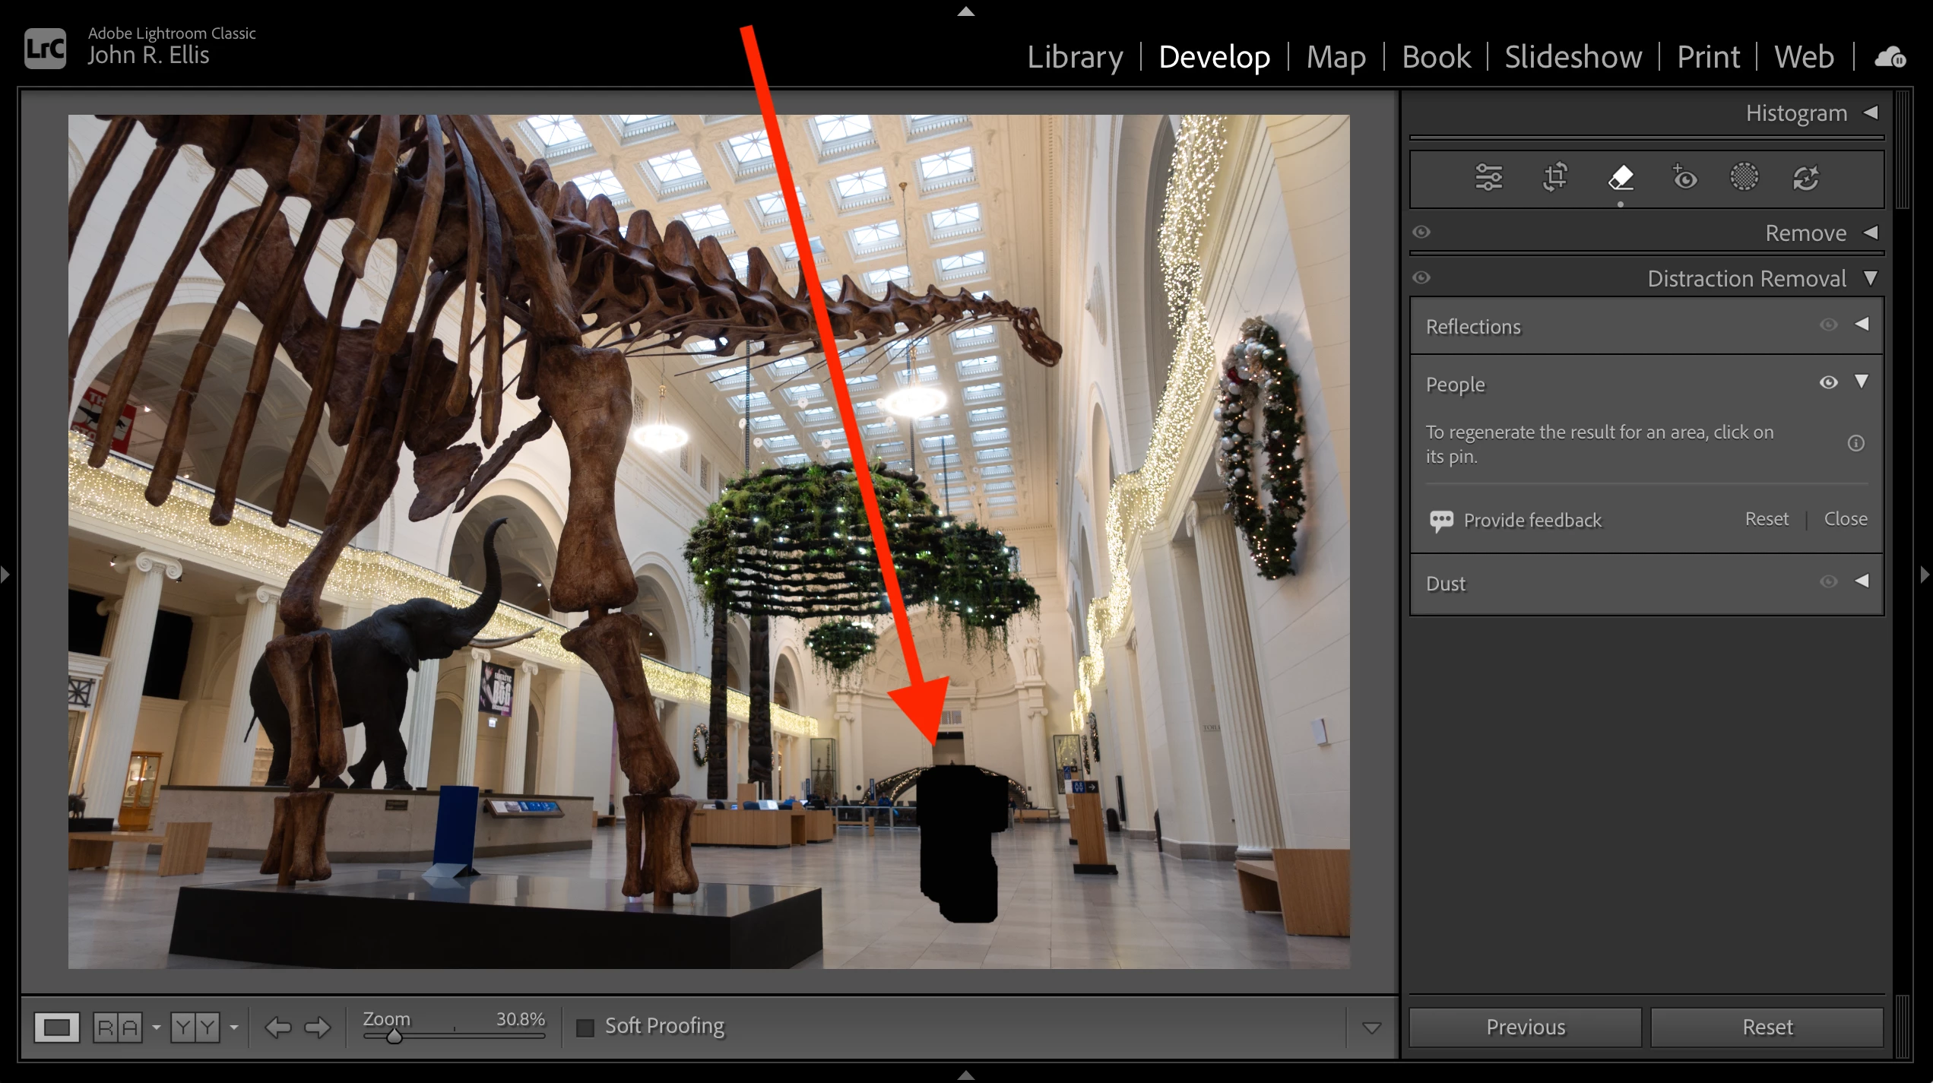Toggle Distraction Removal panel eye icon
Screen dimensions: 1933x1083
pyautogui.click(x=1421, y=278)
